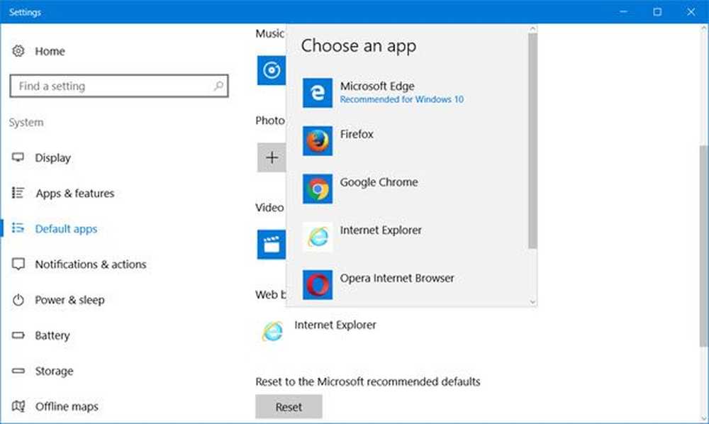Minimize the Settings window

(x=623, y=12)
